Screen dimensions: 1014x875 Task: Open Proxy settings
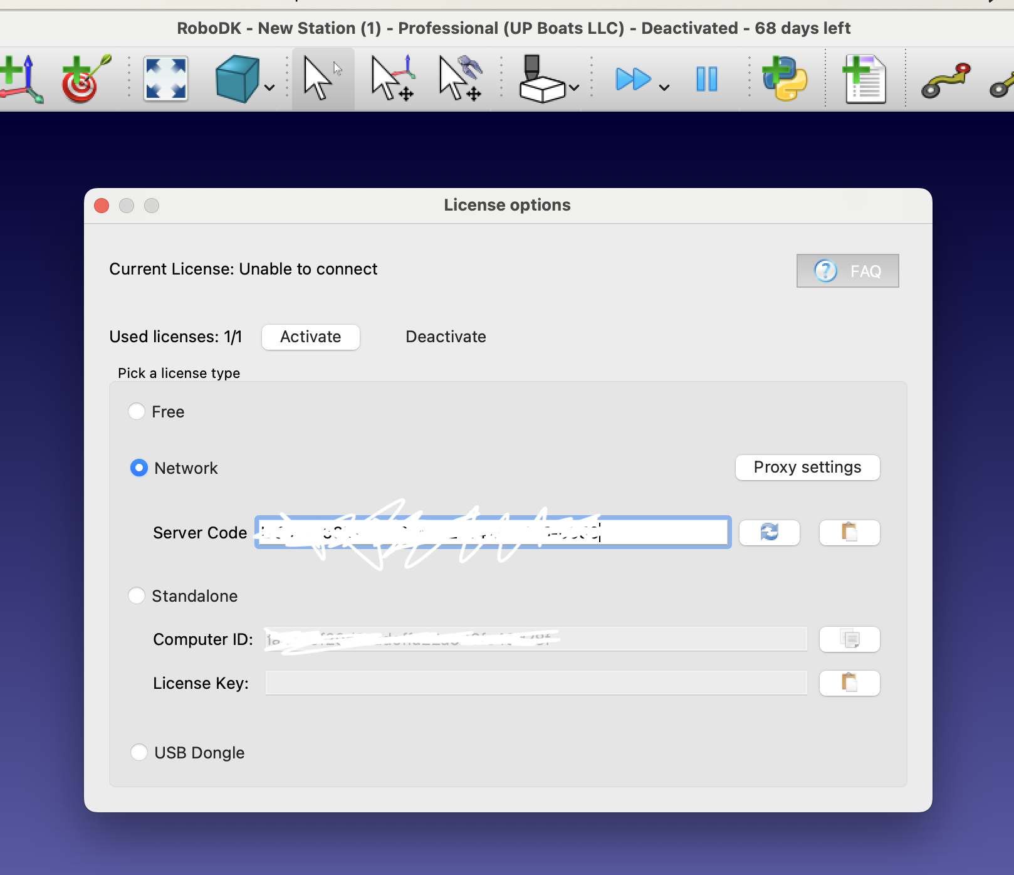(x=807, y=468)
